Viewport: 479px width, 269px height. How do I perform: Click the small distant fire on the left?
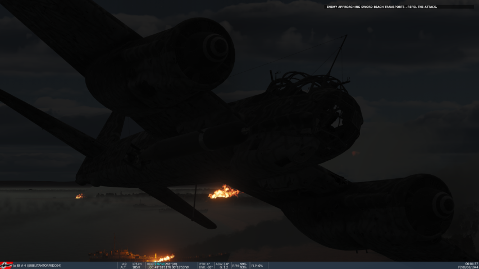(79, 196)
